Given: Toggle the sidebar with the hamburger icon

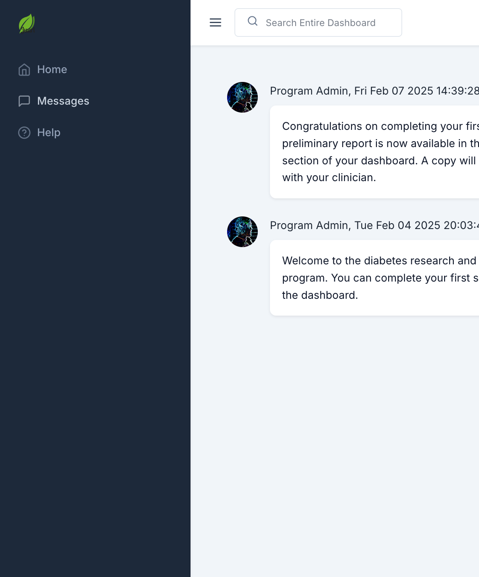Looking at the screenshot, I should pyautogui.click(x=215, y=23).
